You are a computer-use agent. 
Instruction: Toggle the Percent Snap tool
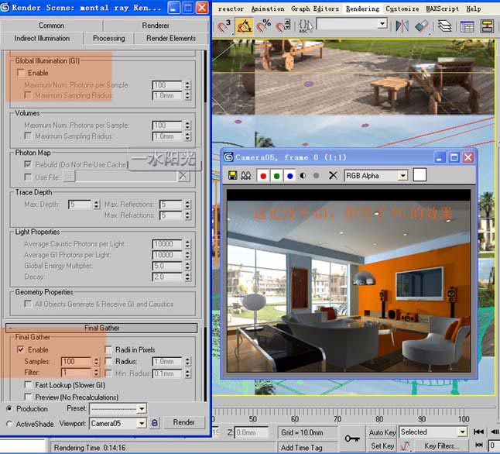263,26
